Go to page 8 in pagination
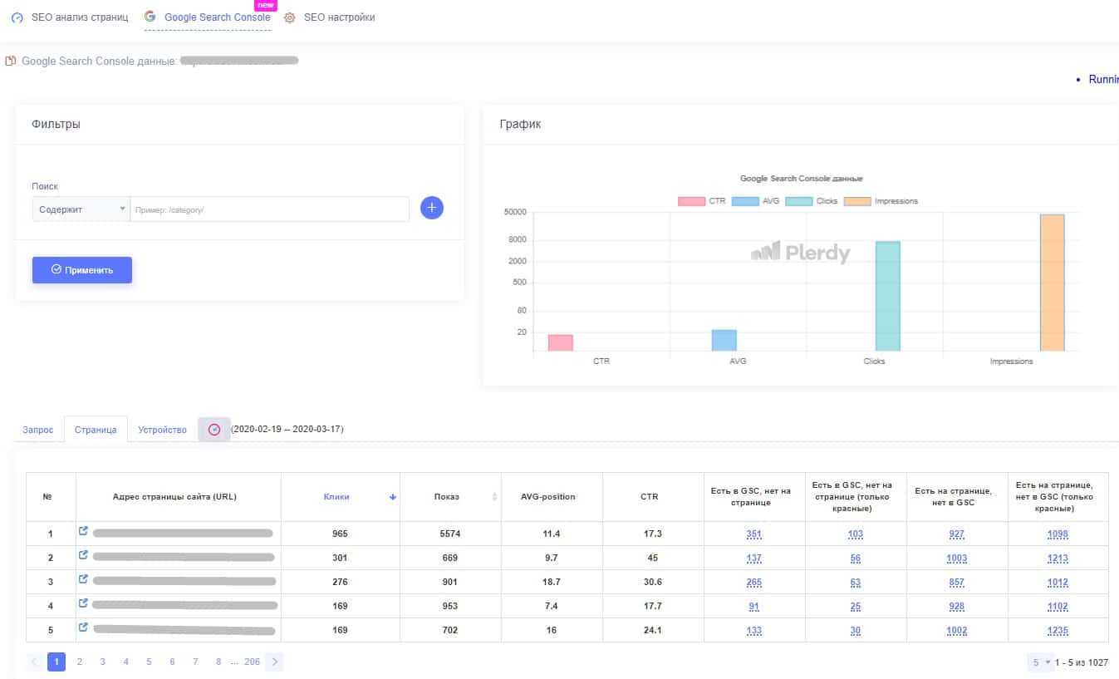 pos(218,662)
